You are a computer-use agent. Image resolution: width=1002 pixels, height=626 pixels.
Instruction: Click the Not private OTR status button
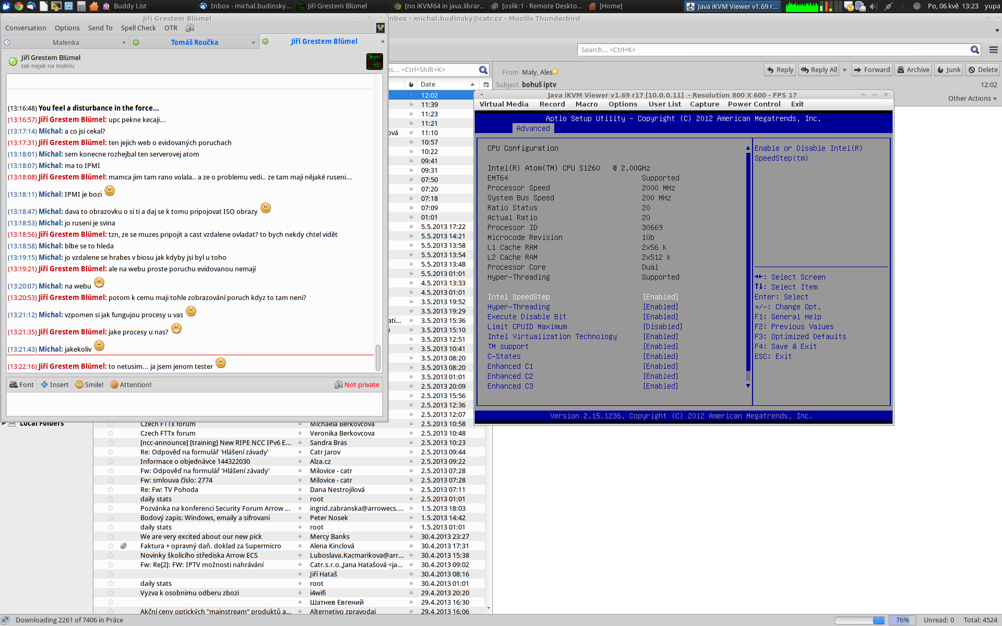(x=357, y=384)
